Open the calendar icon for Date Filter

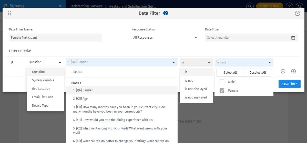point(293,38)
